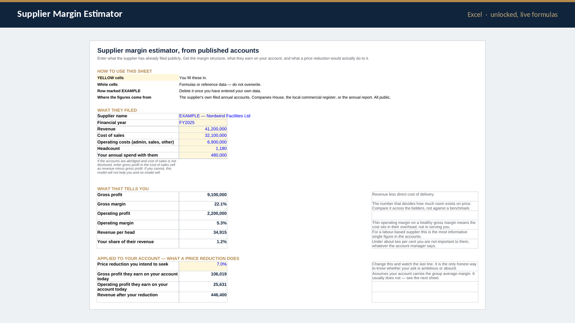Select the annual spend 480,000 cell
Image resolution: width=575 pixels, height=323 pixels.
click(203, 155)
